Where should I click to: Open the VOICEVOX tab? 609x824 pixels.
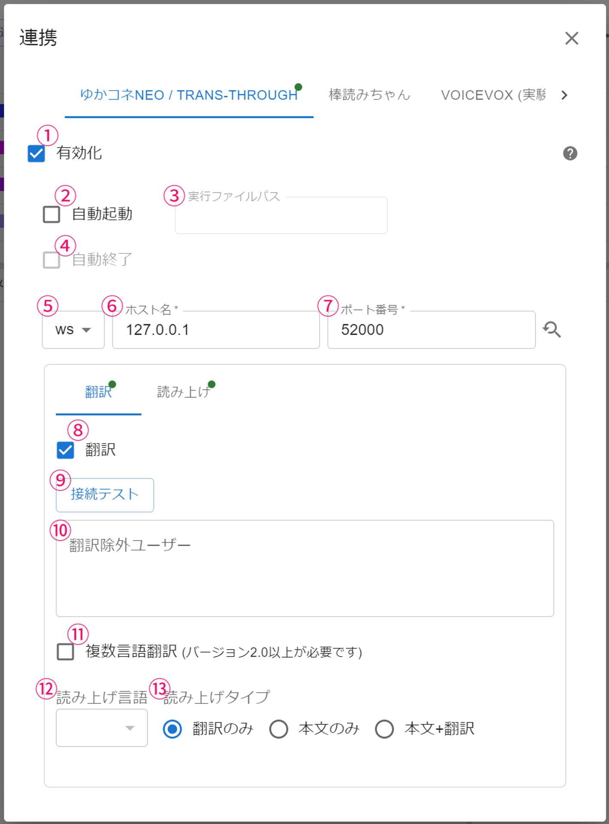point(493,95)
